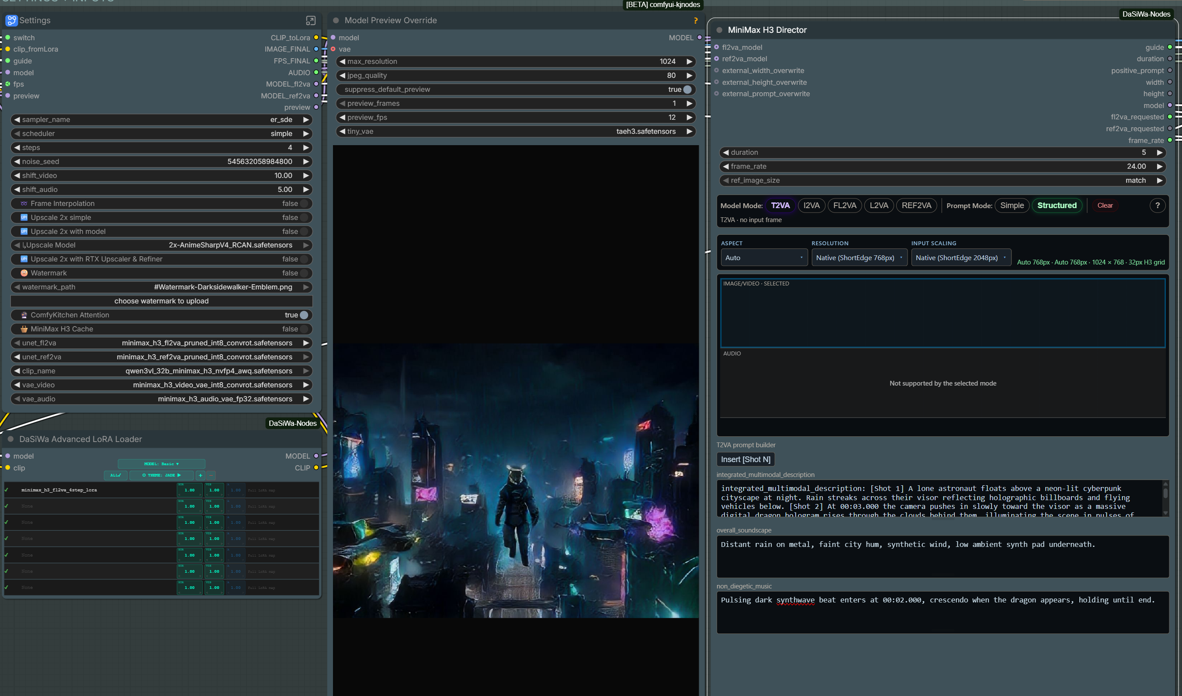Screen dimensions: 1182x696
Task: Increase noise_seed with its right arrow
Action: click(x=306, y=161)
